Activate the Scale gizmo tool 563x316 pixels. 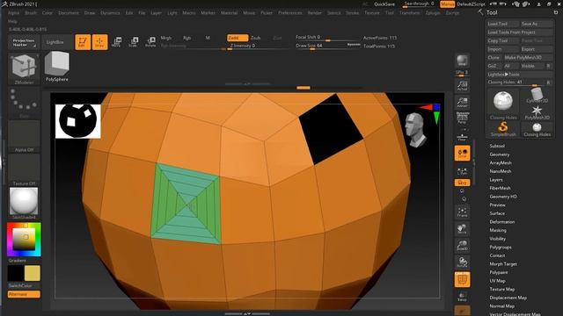(x=134, y=42)
